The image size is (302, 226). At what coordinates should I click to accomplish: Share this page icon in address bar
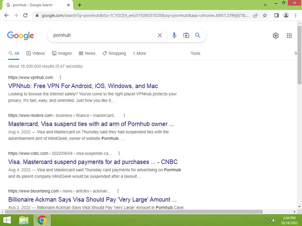255,15
